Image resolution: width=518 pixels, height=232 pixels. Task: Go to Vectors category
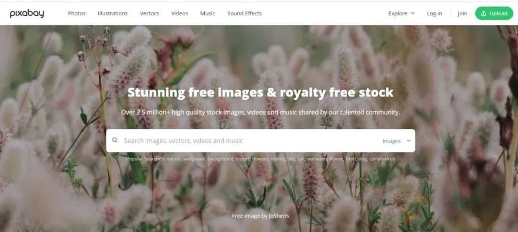(149, 13)
